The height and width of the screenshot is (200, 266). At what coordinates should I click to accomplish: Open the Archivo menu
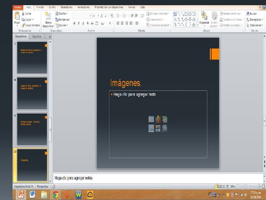click(17, 7)
